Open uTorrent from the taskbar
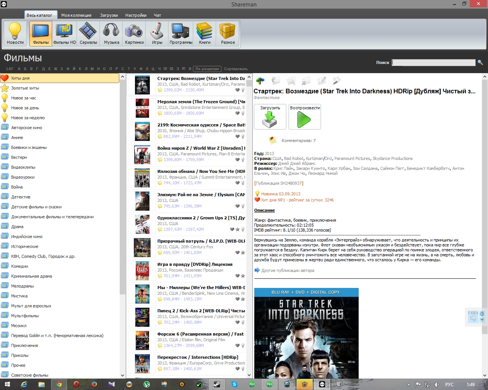Viewport: 488px width, 390px height. point(147,384)
